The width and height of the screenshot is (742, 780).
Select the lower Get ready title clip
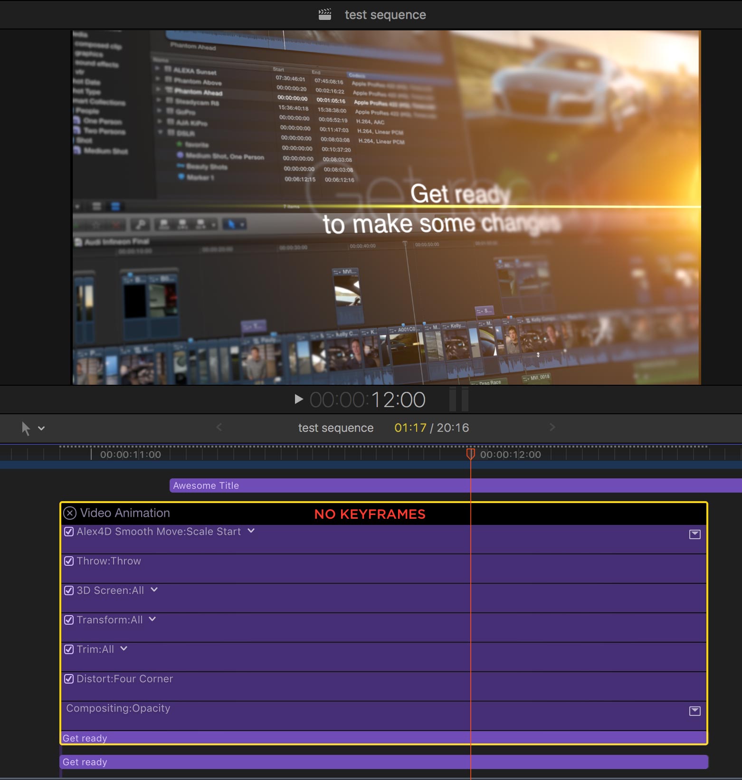(x=384, y=762)
